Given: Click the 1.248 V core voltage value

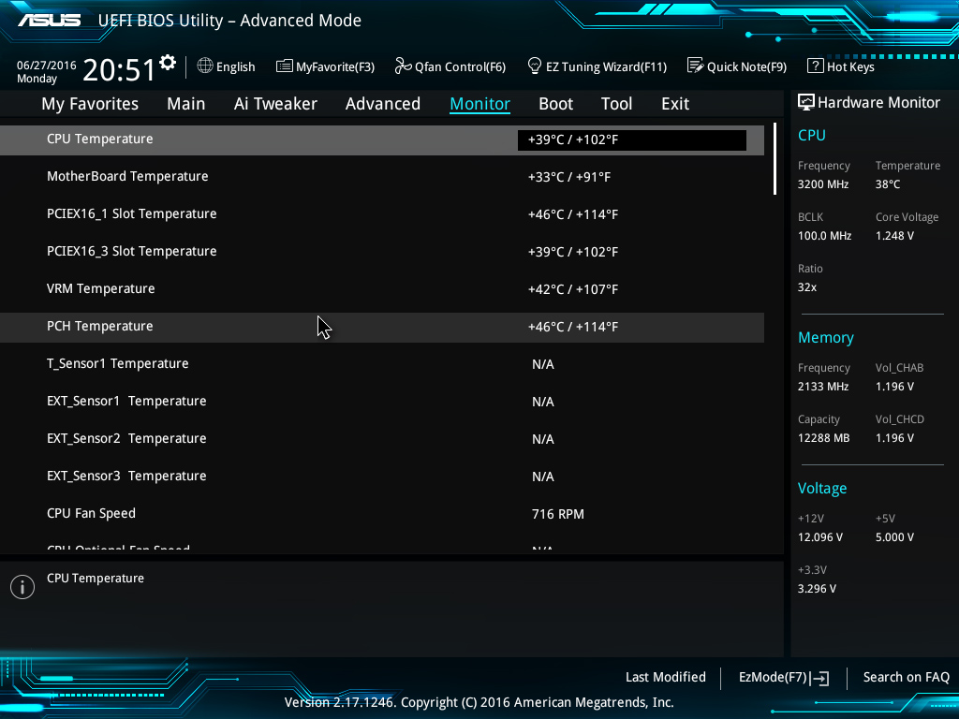Looking at the screenshot, I should pos(894,235).
